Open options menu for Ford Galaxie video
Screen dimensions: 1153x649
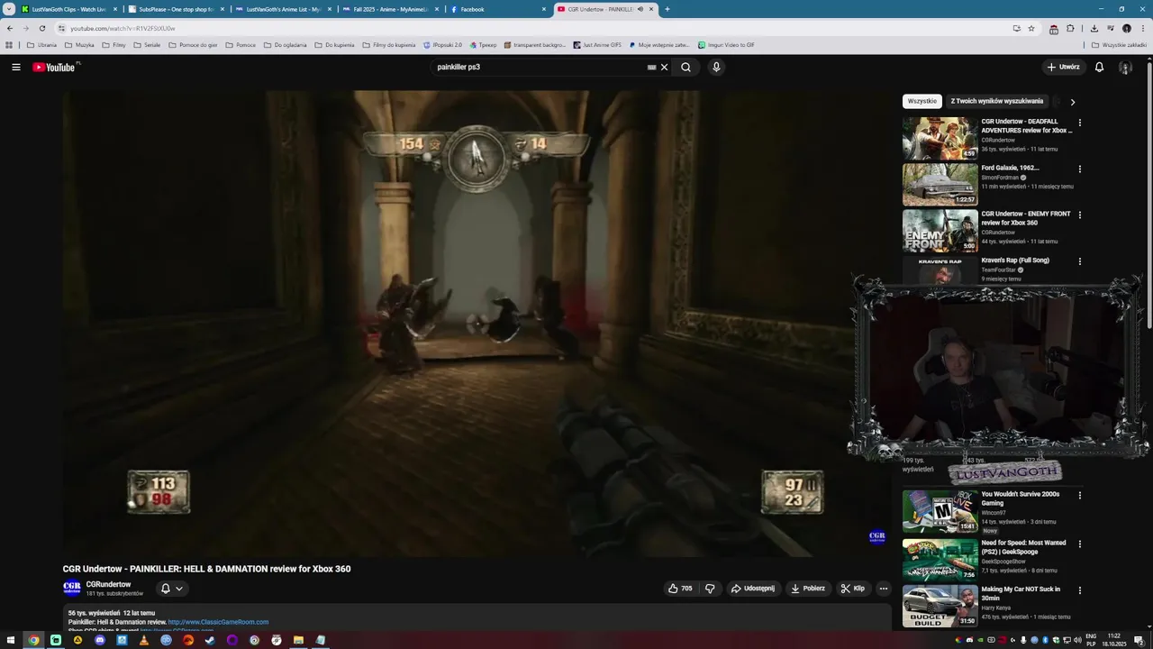[1080, 169]
